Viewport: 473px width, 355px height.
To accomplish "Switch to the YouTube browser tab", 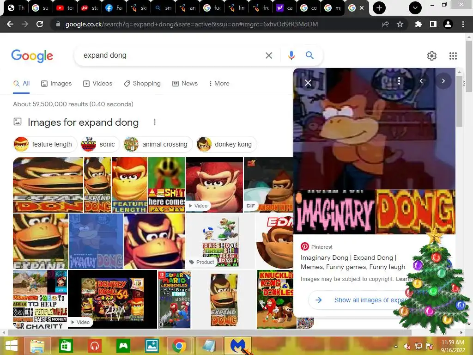I will pos(65,8).
